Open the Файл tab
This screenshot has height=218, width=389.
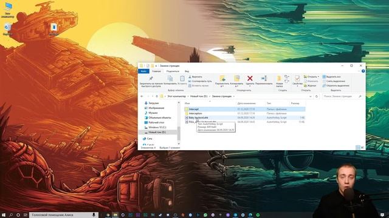(x=143, y=71)
